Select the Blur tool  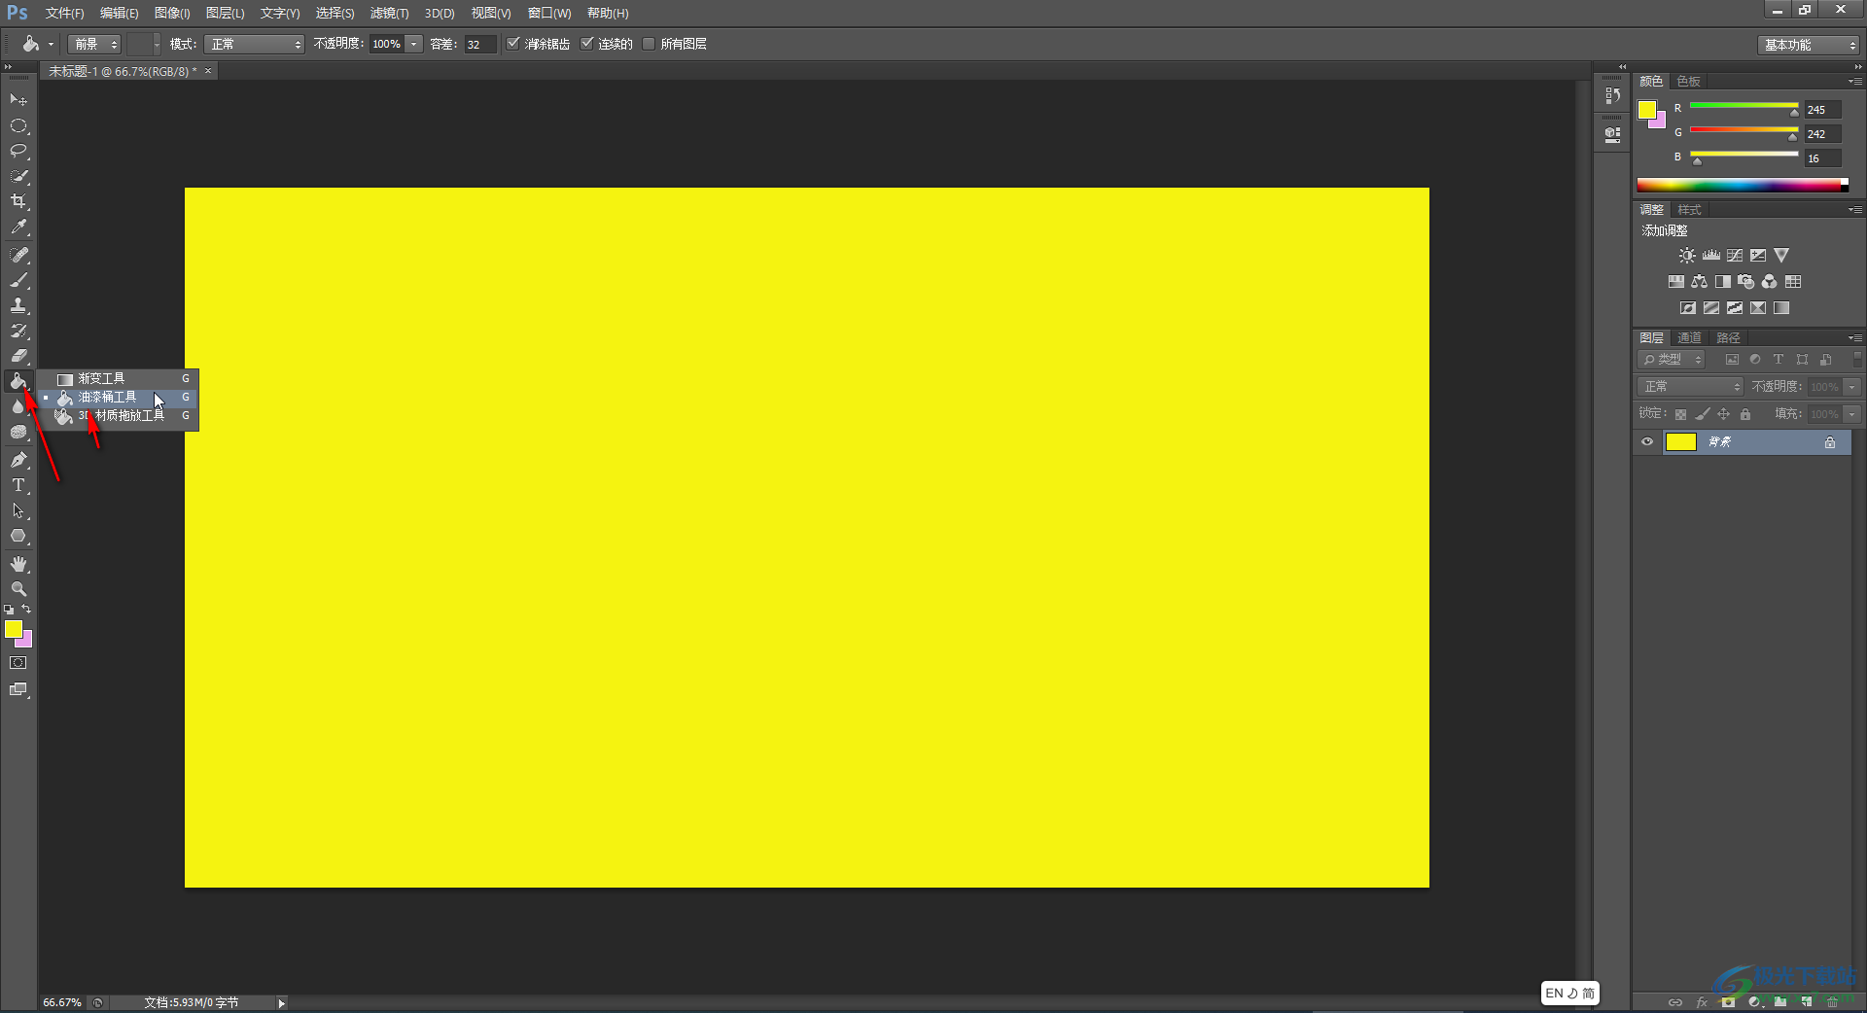[x=18, y=407]
